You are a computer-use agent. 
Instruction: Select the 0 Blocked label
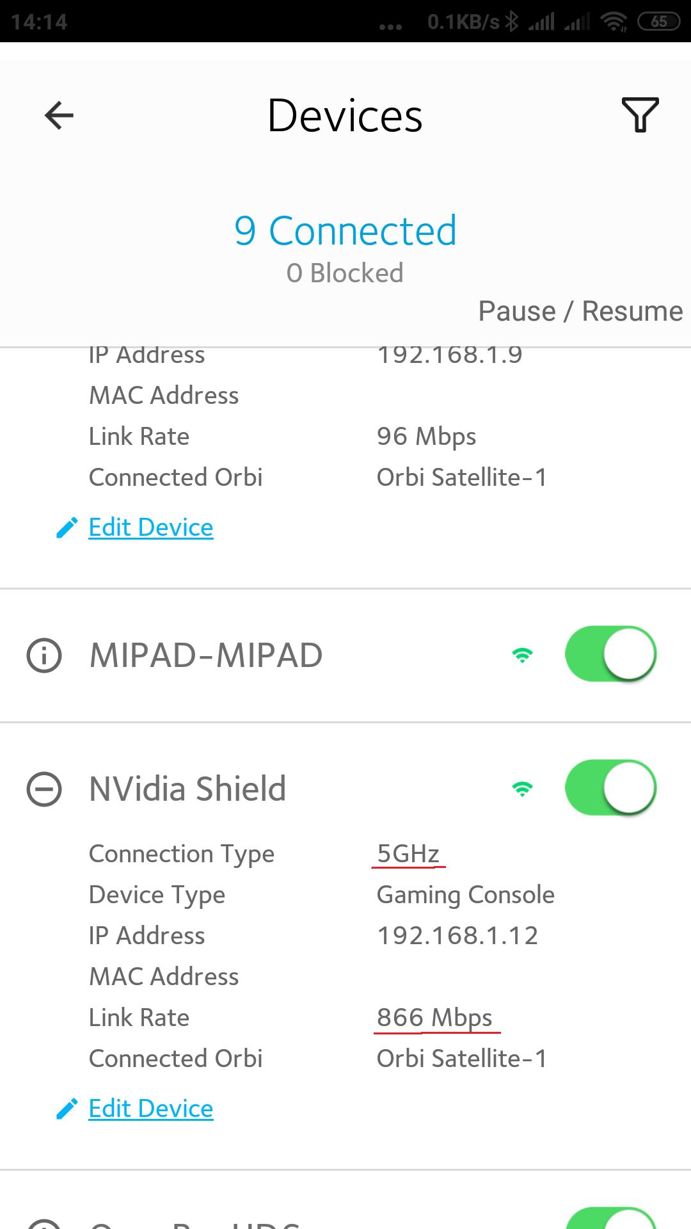point(345,273)
